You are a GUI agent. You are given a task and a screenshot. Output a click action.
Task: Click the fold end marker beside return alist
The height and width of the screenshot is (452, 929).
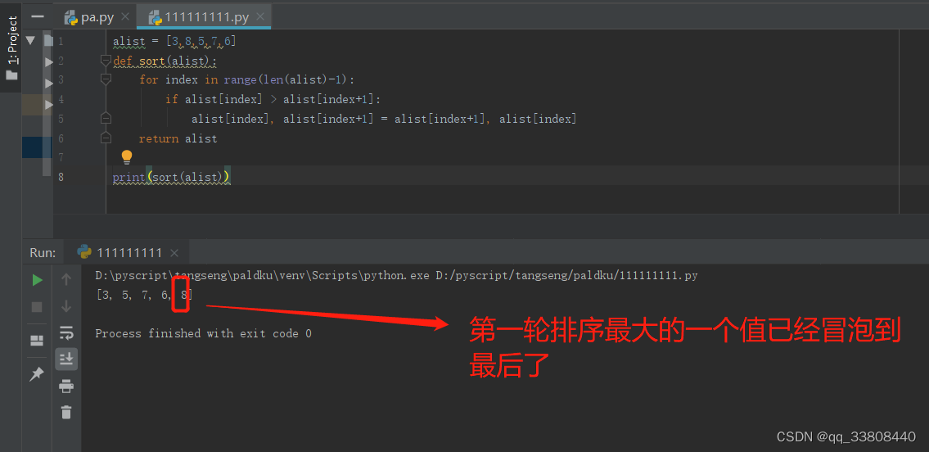click(106, 138)
